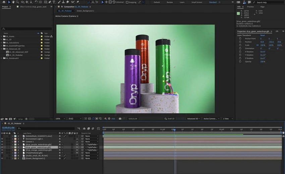Image resolution: width=285 pixels, height=174 pixels.
Task: Expand the 05_Rotobrush3 folder
Action: (x=1, y=58)
